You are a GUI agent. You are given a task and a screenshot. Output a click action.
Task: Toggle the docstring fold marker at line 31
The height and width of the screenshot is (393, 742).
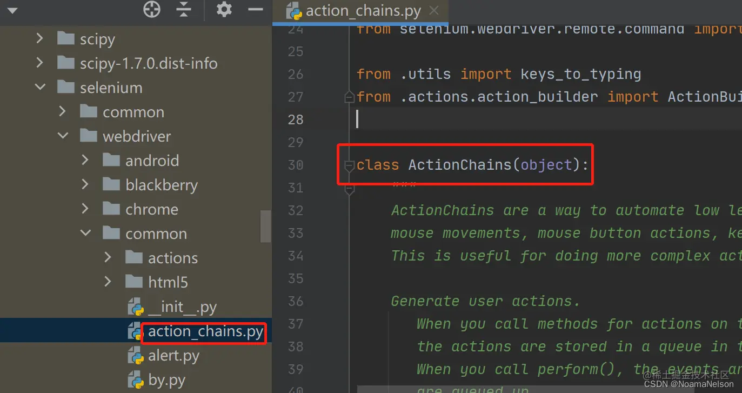[x=349, y=189]
